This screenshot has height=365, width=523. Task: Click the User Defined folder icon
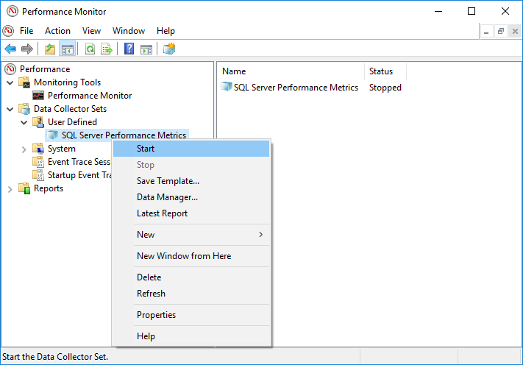tap(38, 122)
